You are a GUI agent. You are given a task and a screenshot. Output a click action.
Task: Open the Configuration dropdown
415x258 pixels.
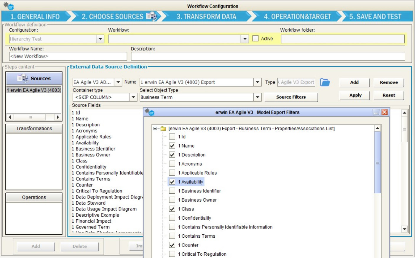click(100, 39)
